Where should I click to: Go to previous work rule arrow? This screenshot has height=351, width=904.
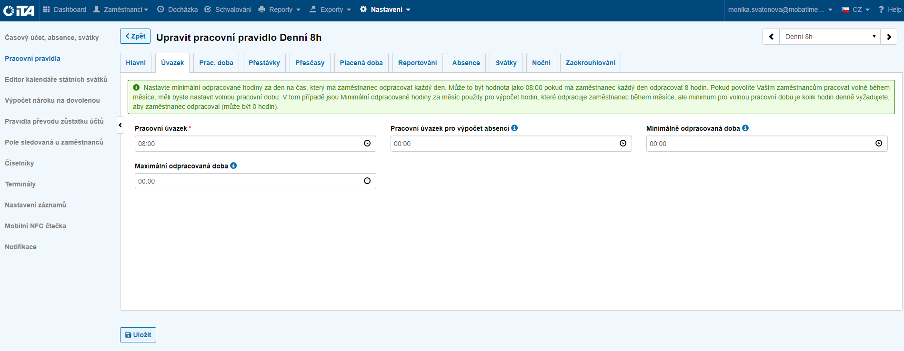771,37
